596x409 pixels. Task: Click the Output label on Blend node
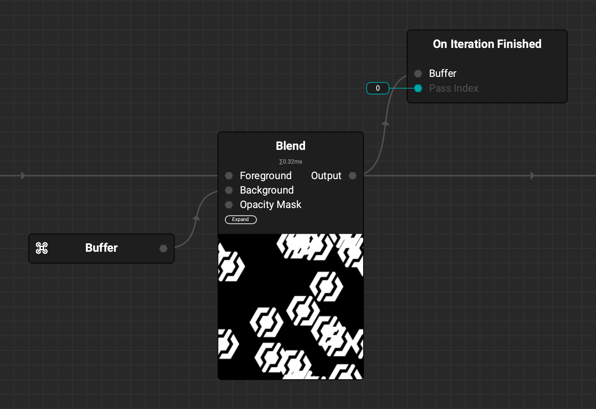pos(326,176)
